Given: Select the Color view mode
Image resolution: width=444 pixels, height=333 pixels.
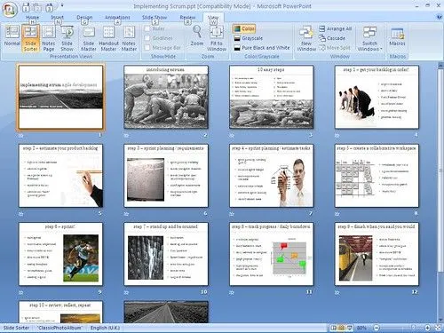Looking at the screenshot, I should coord(244,28).
